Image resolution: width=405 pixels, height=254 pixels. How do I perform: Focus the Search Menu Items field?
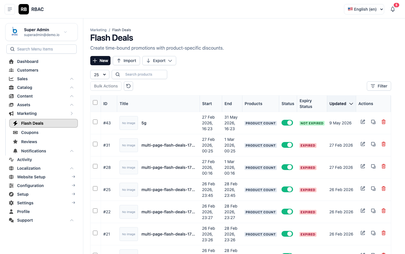coord(41,49)
